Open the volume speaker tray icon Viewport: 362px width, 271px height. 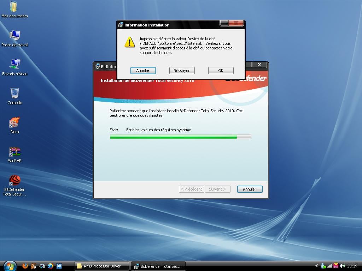[342, 266]
